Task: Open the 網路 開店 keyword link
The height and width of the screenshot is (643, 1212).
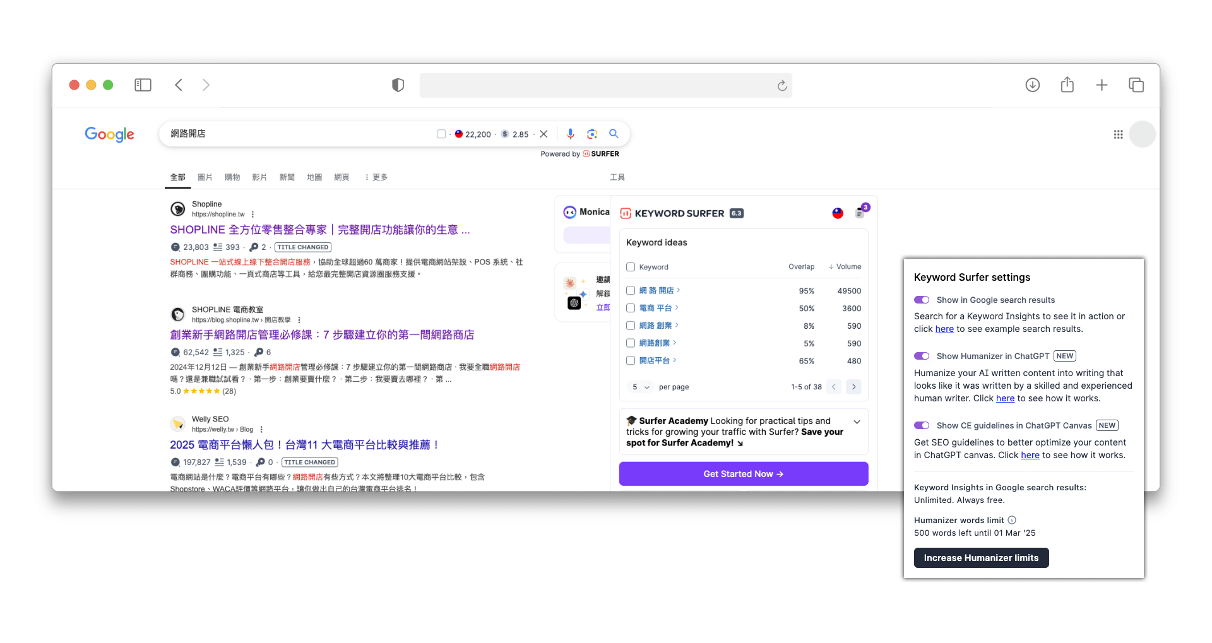Action: pos(659,290)
